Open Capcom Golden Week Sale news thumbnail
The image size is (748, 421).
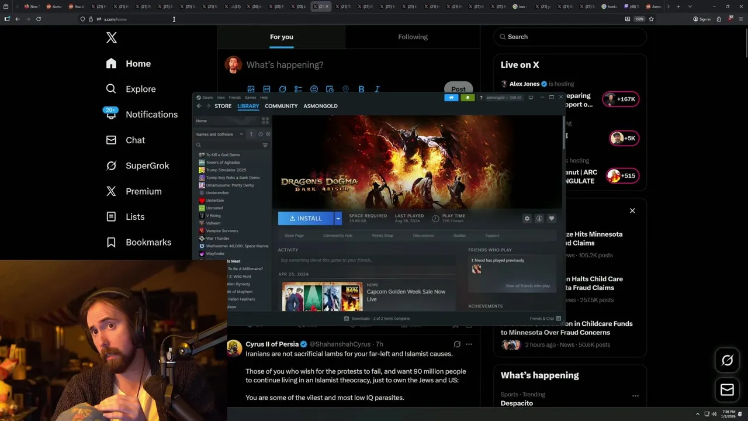(322, 296)
